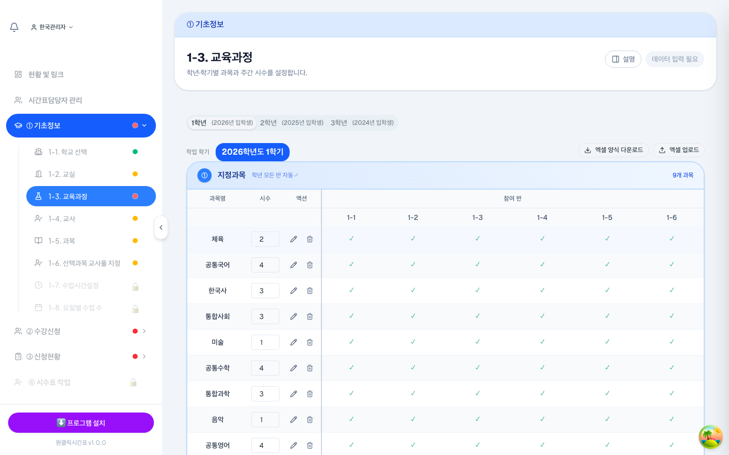The width and height of the screenshot is (729, 455).
Task: Toggle 미술 checkmark for class 1-5
Action: (607, 342)
